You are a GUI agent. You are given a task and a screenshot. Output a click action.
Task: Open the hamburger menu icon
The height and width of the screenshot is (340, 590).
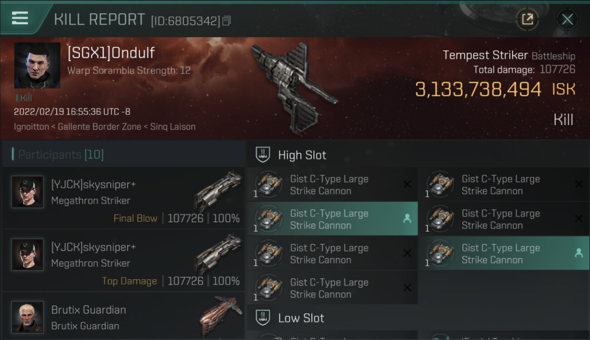(20, 18)
